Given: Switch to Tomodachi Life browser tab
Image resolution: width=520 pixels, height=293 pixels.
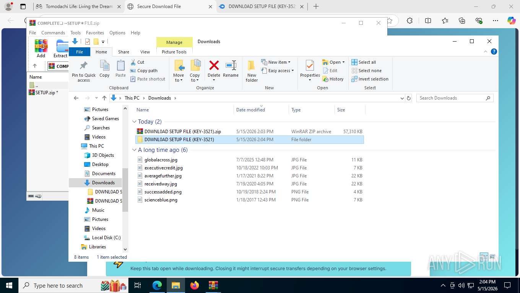Looking at the screenshot, I should point(79,6).
